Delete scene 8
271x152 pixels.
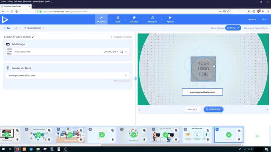(113, 139)
